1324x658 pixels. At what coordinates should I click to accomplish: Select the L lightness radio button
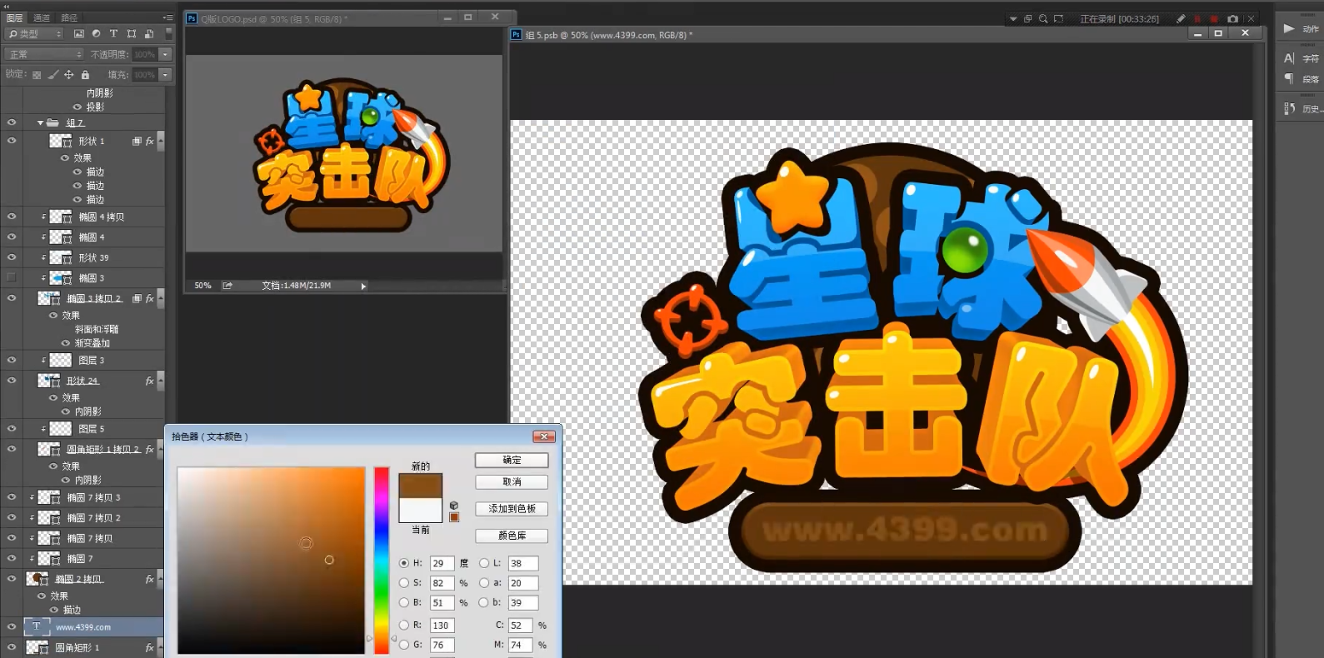(x=483, y=563)
